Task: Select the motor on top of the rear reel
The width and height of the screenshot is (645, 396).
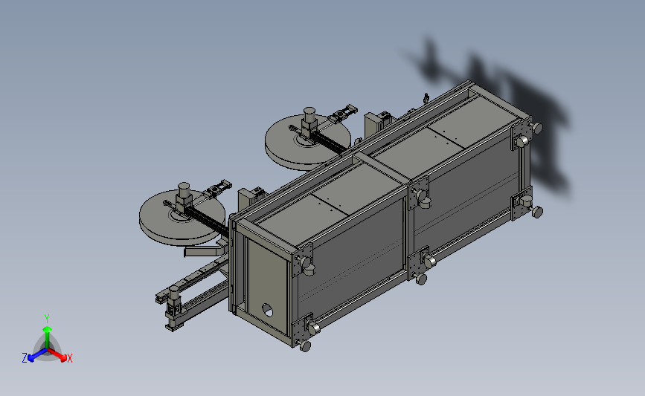Action: coord(309,121)
